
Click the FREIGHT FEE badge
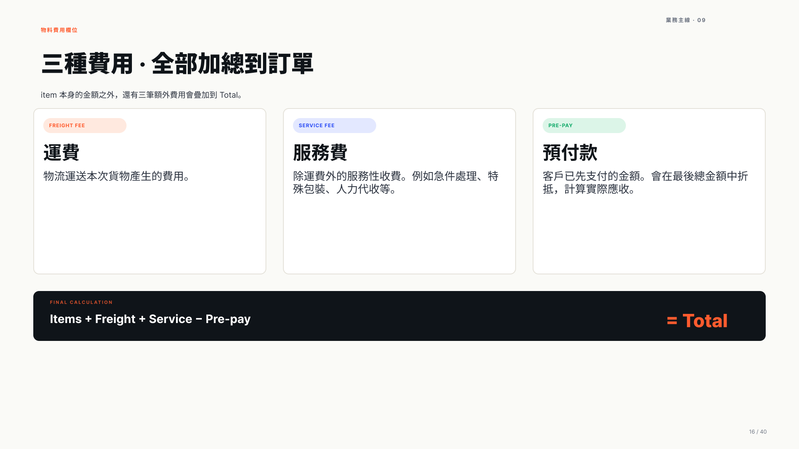85,126
